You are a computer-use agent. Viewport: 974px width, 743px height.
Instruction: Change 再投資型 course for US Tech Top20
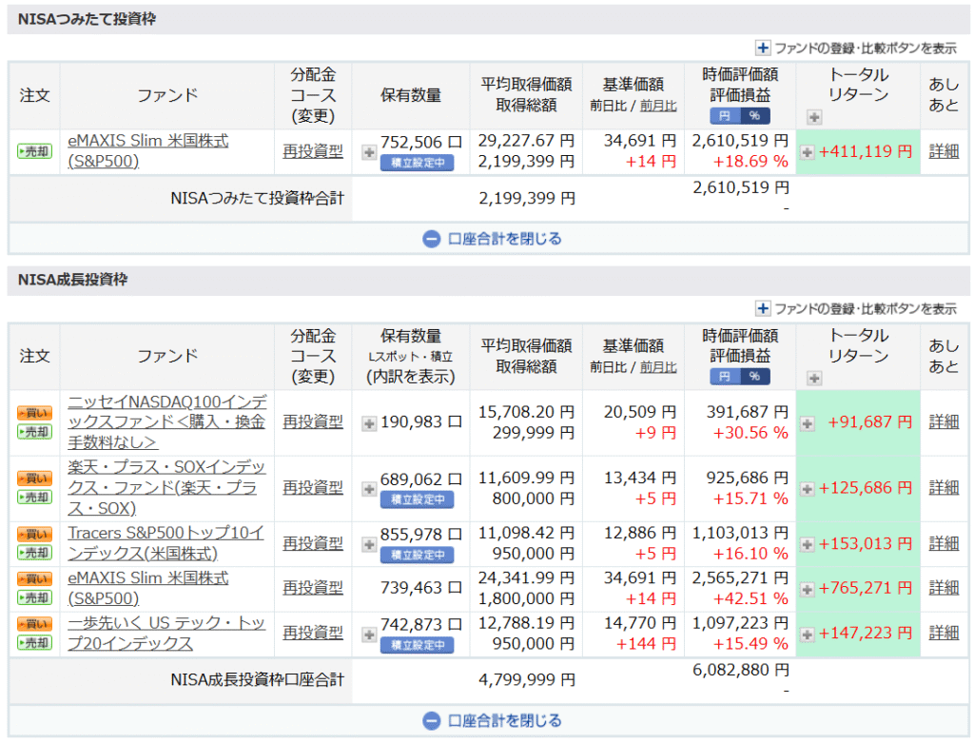point(312,633)
